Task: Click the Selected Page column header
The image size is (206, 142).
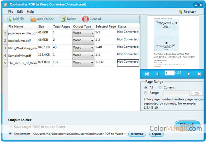Action: [106, 27]
